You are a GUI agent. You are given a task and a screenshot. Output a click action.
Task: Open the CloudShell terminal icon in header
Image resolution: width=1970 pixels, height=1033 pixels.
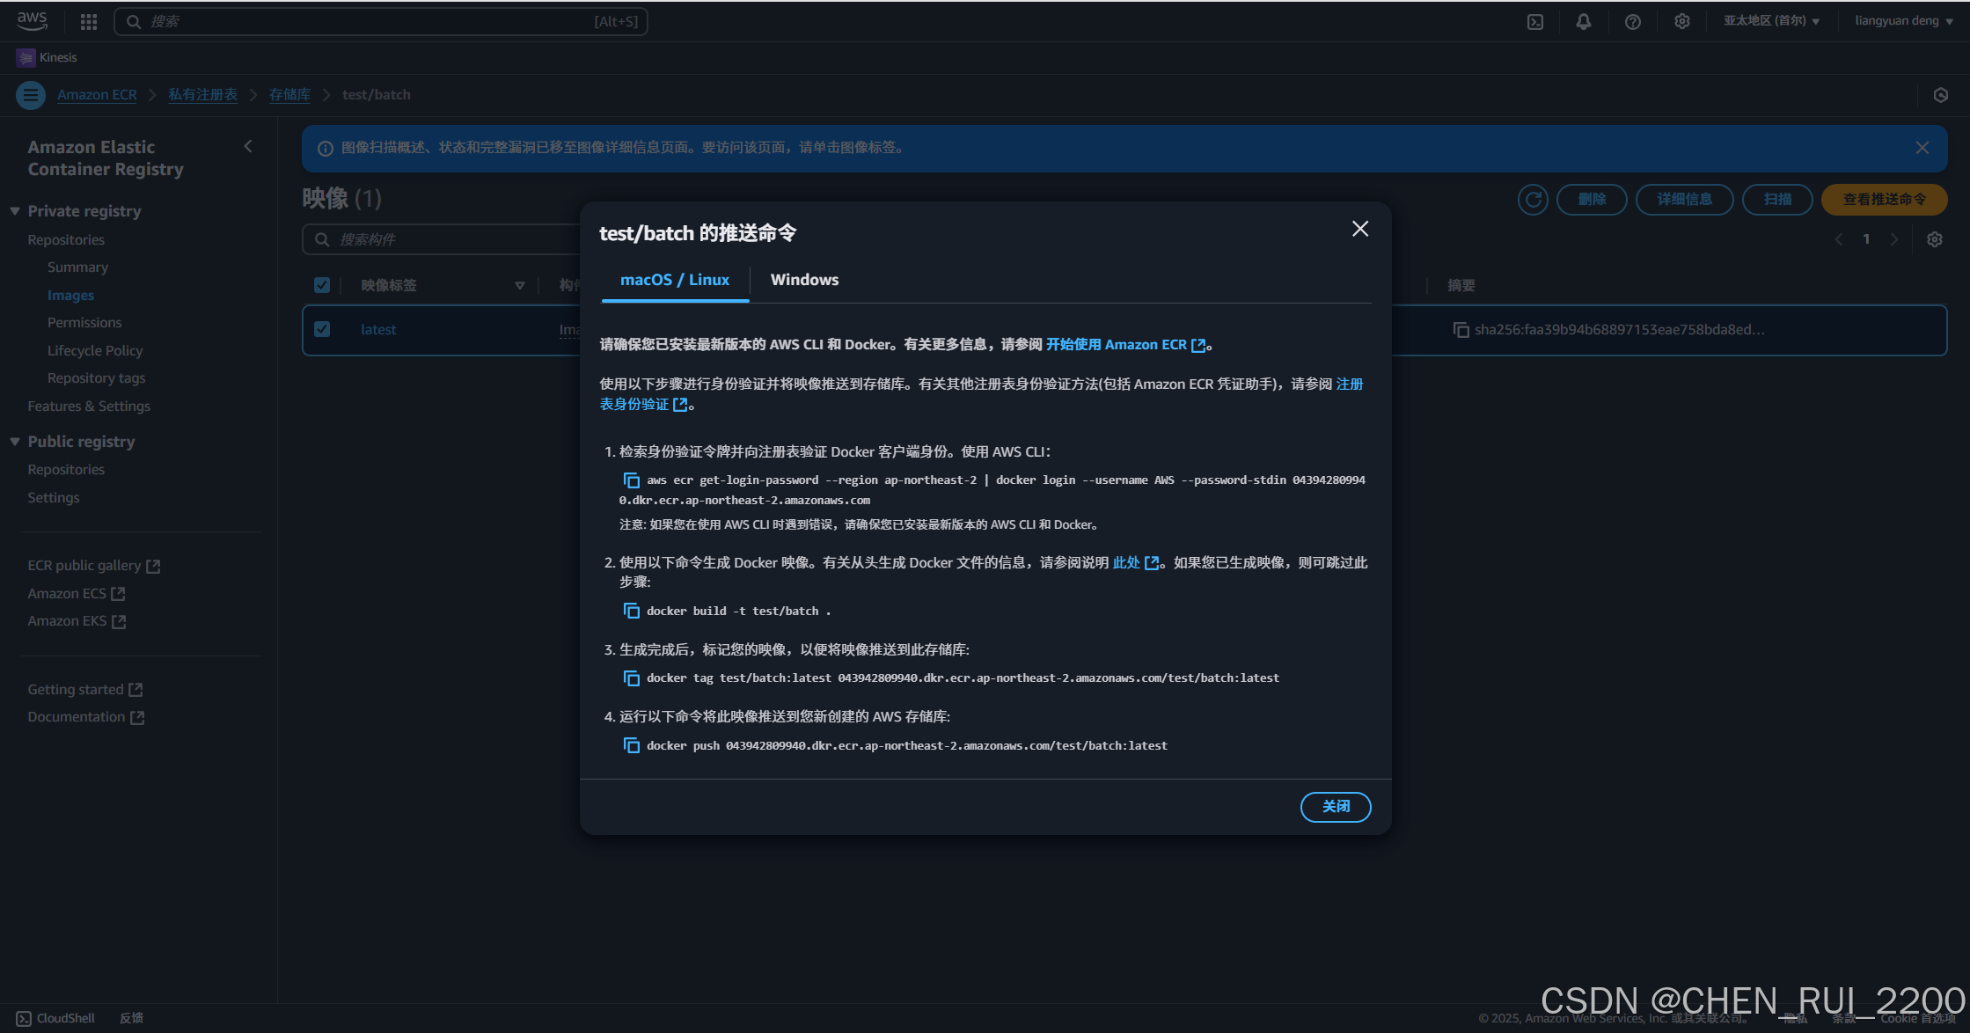pyautogui.click(x=1535, y=22)
